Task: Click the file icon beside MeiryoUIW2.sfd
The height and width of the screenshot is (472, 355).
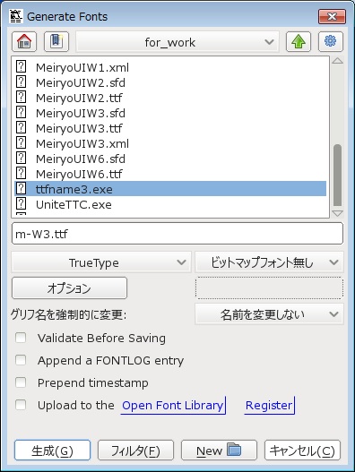Action: [21, 82]
